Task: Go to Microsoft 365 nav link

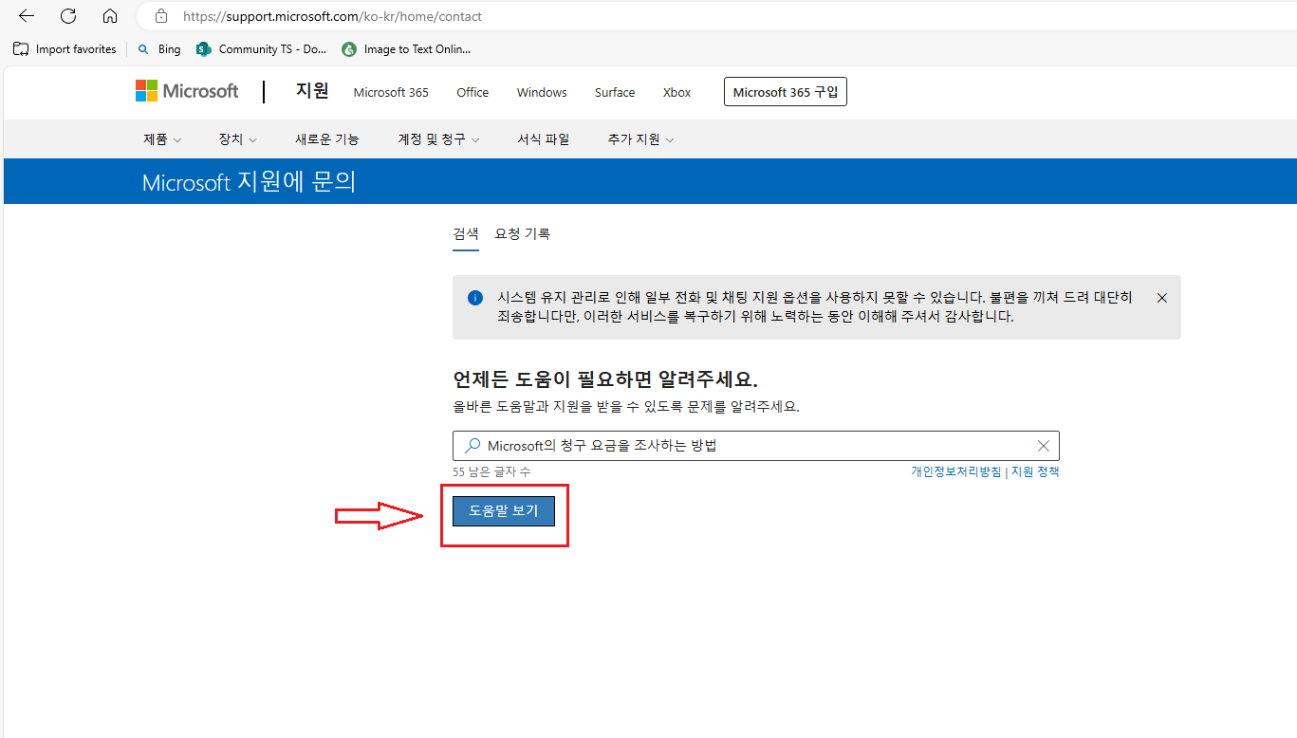Action: point(391,92)
